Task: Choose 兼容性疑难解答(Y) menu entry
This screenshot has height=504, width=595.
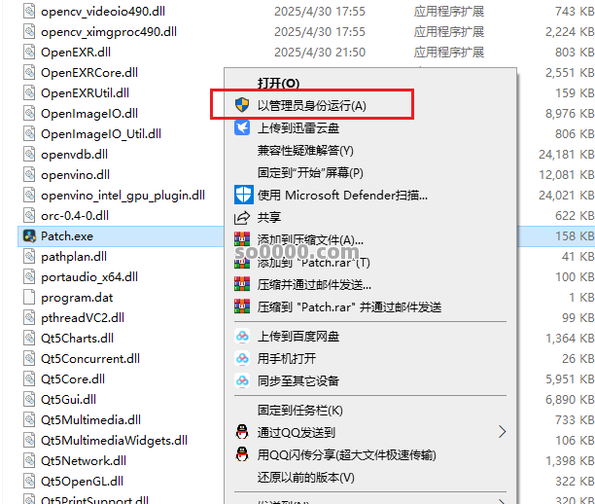Action: point(305,151)
